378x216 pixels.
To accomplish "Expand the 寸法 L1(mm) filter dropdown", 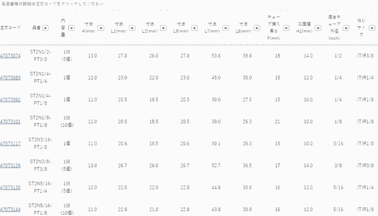I will point(132,28).
